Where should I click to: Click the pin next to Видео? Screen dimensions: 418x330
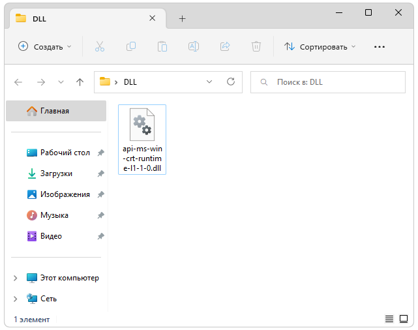point(101,236)
